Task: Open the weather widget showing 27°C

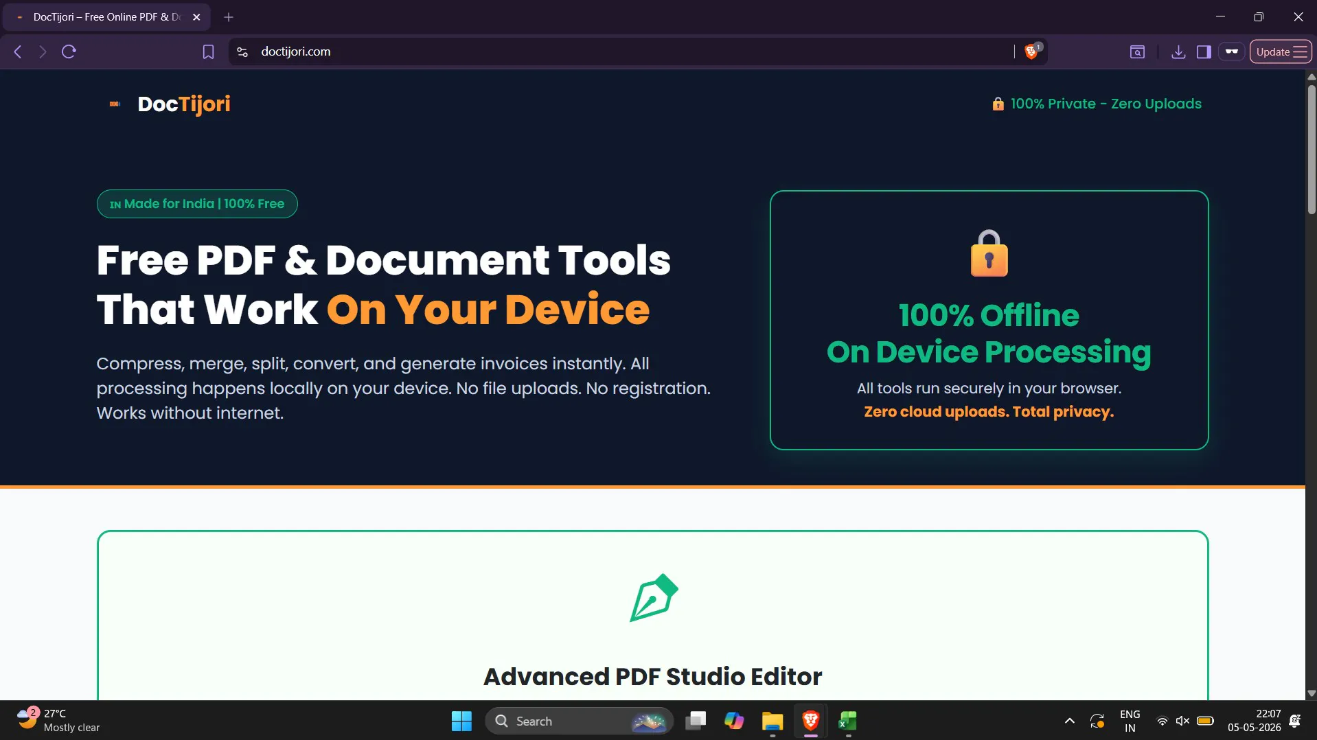Action: pyautogui.click(x=58, y=721)
